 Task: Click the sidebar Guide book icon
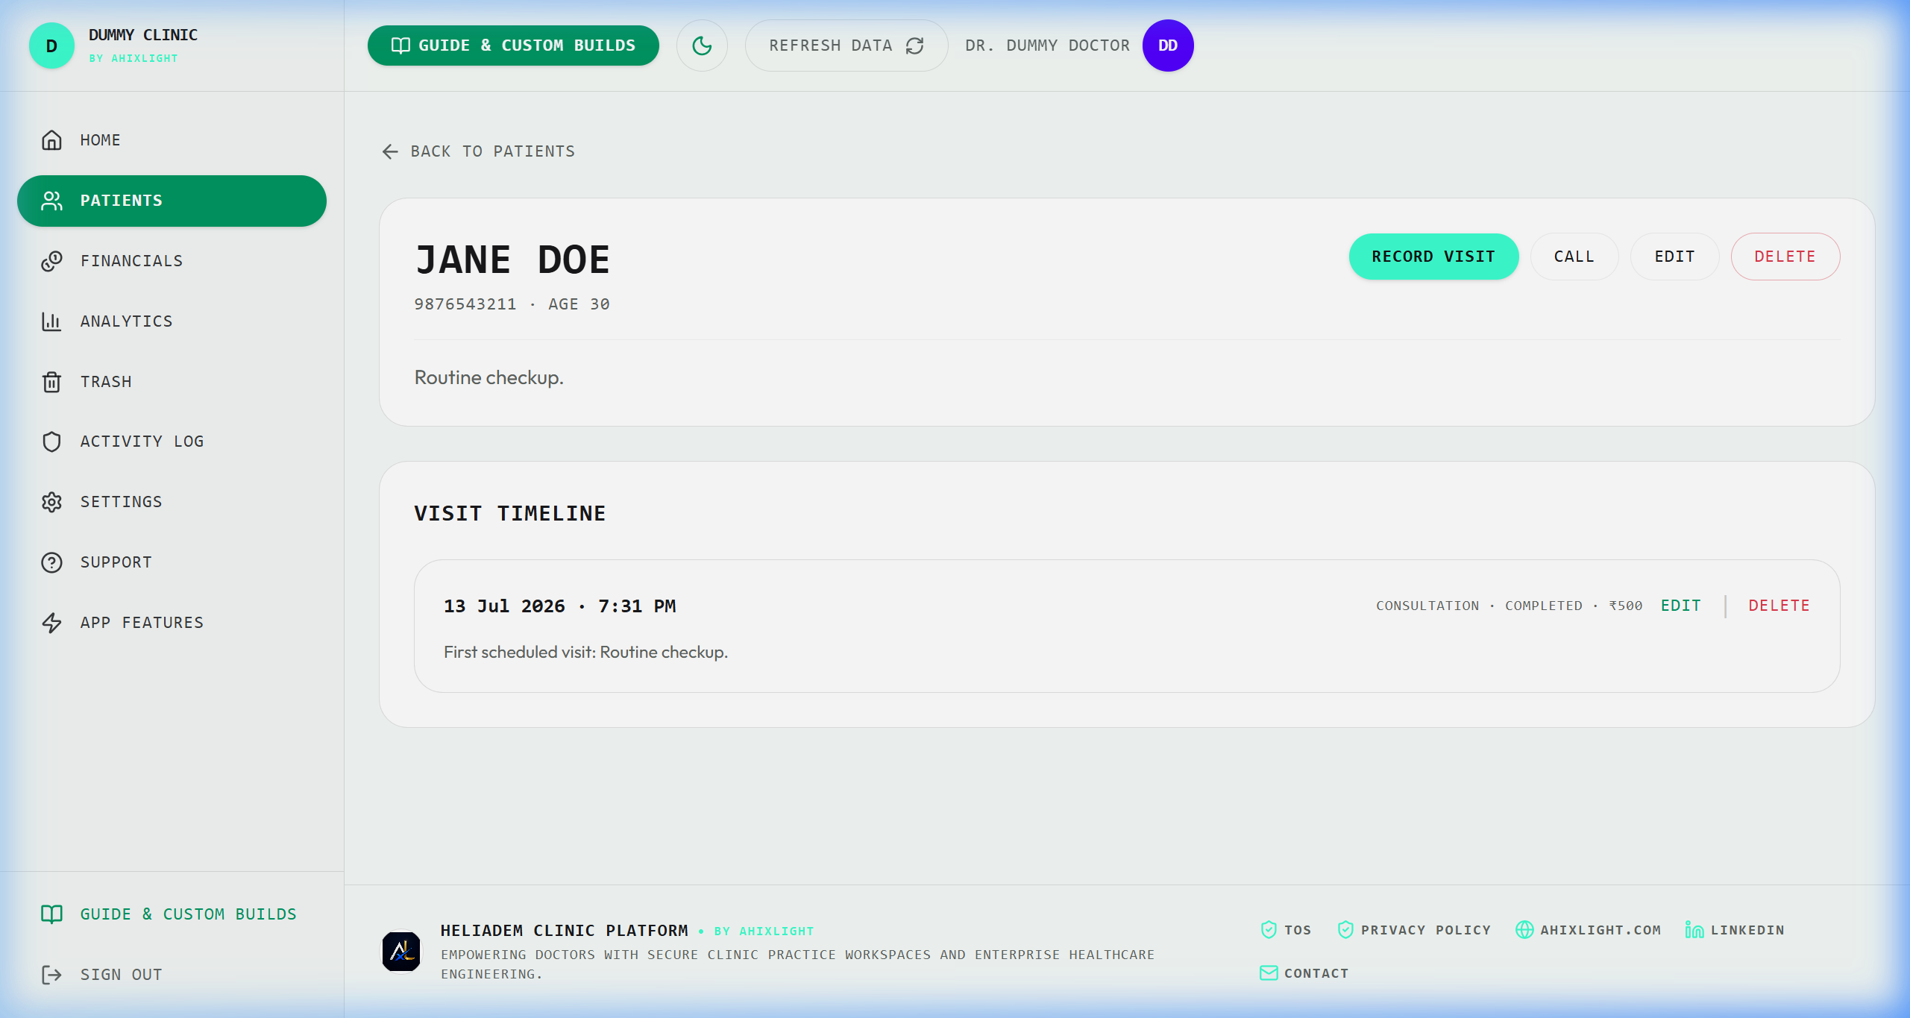coord(51,914)
